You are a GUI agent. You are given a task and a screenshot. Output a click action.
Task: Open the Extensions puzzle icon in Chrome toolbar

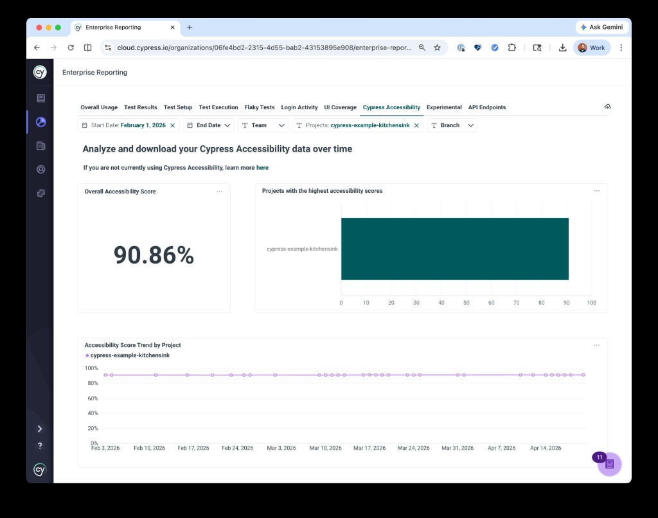[x=512, y=48]
